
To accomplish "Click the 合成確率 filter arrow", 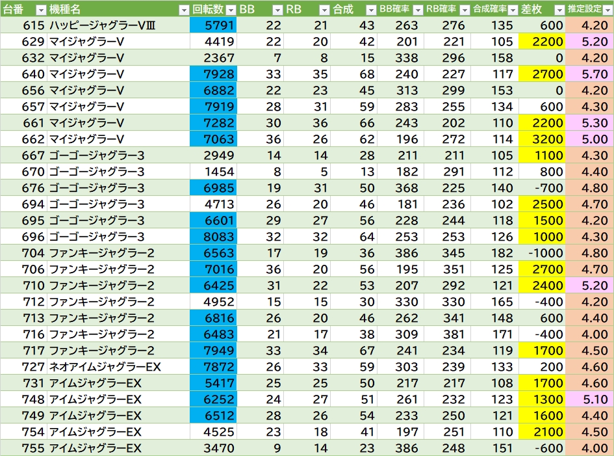I will pyautogui.click(x=511, y=10).
